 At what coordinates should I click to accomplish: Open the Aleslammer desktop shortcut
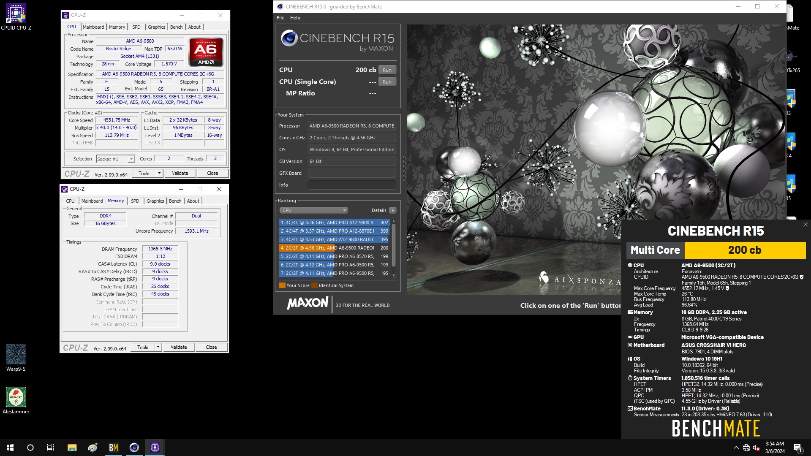(16, 400)
